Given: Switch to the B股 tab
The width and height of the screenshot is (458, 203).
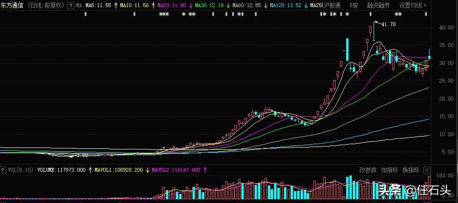Looking at the screenshot, I should [354, 5].
